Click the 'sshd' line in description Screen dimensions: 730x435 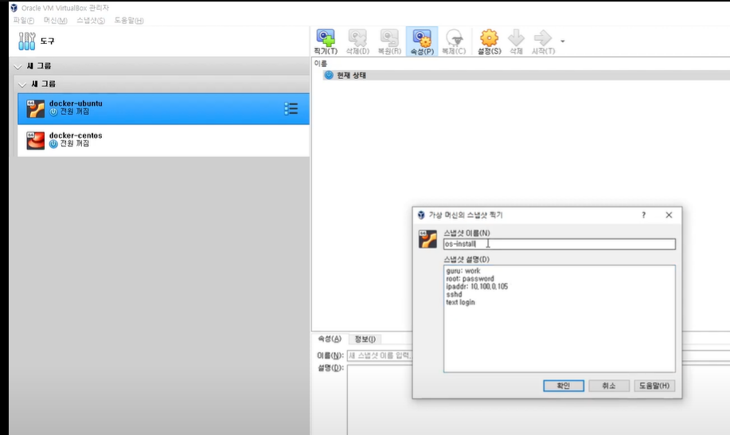(454, 294)
